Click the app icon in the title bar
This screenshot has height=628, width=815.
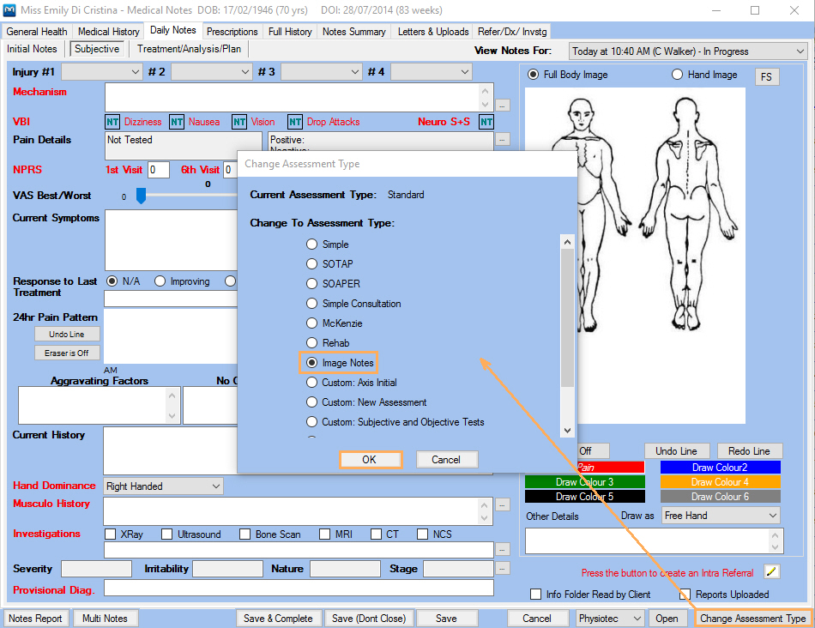pyautogui.click(x=9, y=10)
